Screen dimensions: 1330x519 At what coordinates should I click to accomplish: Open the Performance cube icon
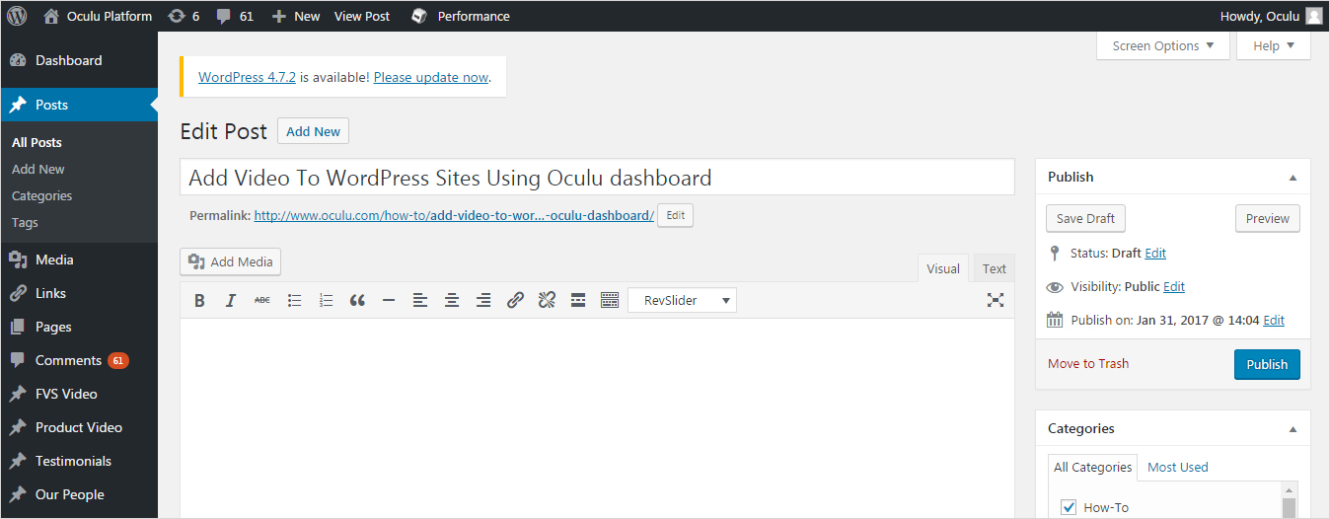419,16
